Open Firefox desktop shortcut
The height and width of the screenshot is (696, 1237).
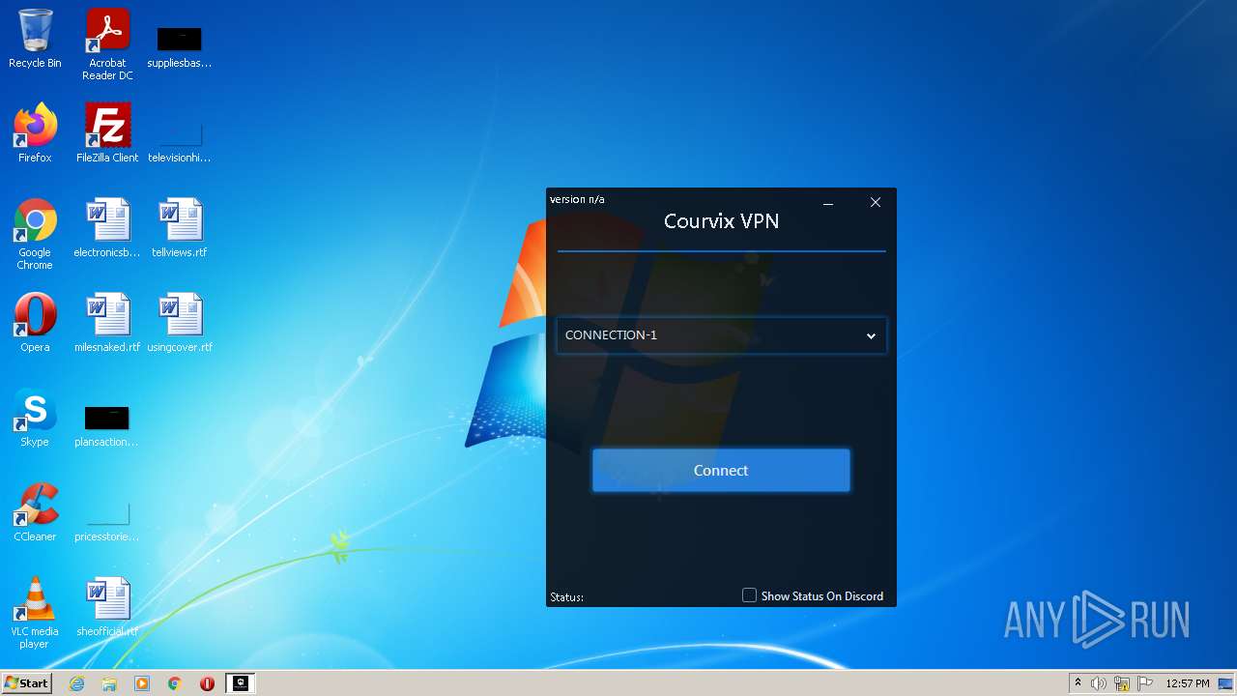coord(35,133)
